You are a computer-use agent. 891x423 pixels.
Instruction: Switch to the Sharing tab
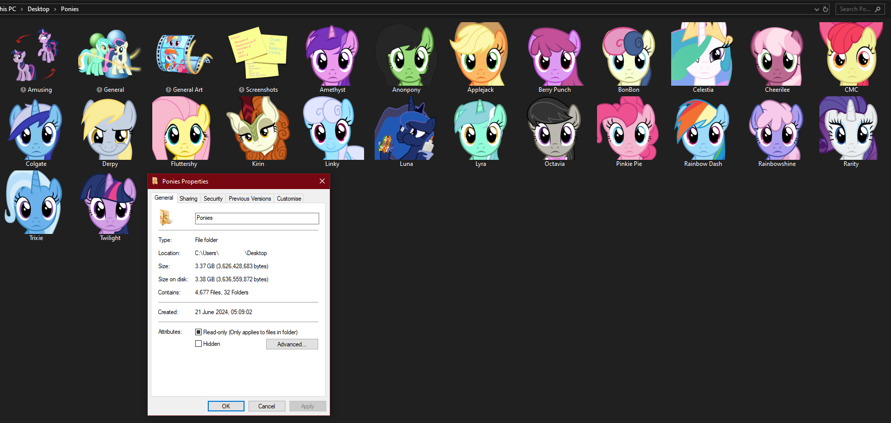pyautogui.click(x=189, y=199)
